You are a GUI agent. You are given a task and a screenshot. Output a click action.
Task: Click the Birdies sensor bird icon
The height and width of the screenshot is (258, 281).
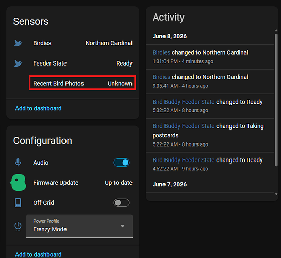(18, 43)
